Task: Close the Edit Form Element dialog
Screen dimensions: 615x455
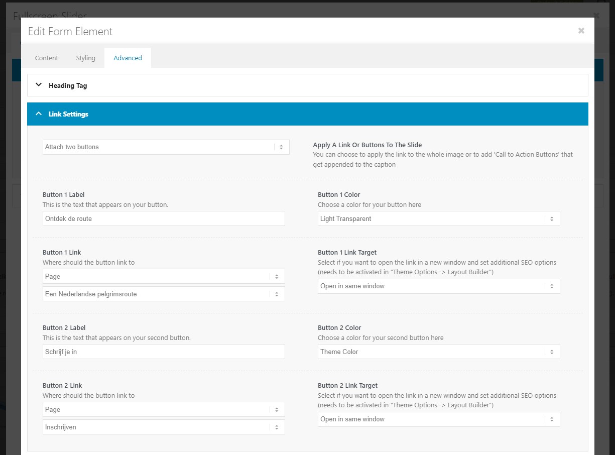Action: (581, 31)
